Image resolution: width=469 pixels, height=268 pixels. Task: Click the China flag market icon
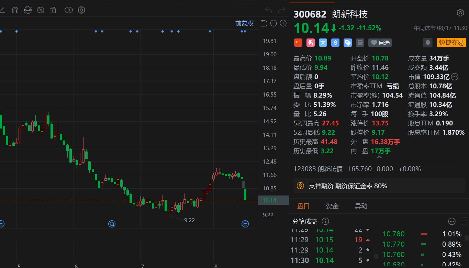click(298, 43)
